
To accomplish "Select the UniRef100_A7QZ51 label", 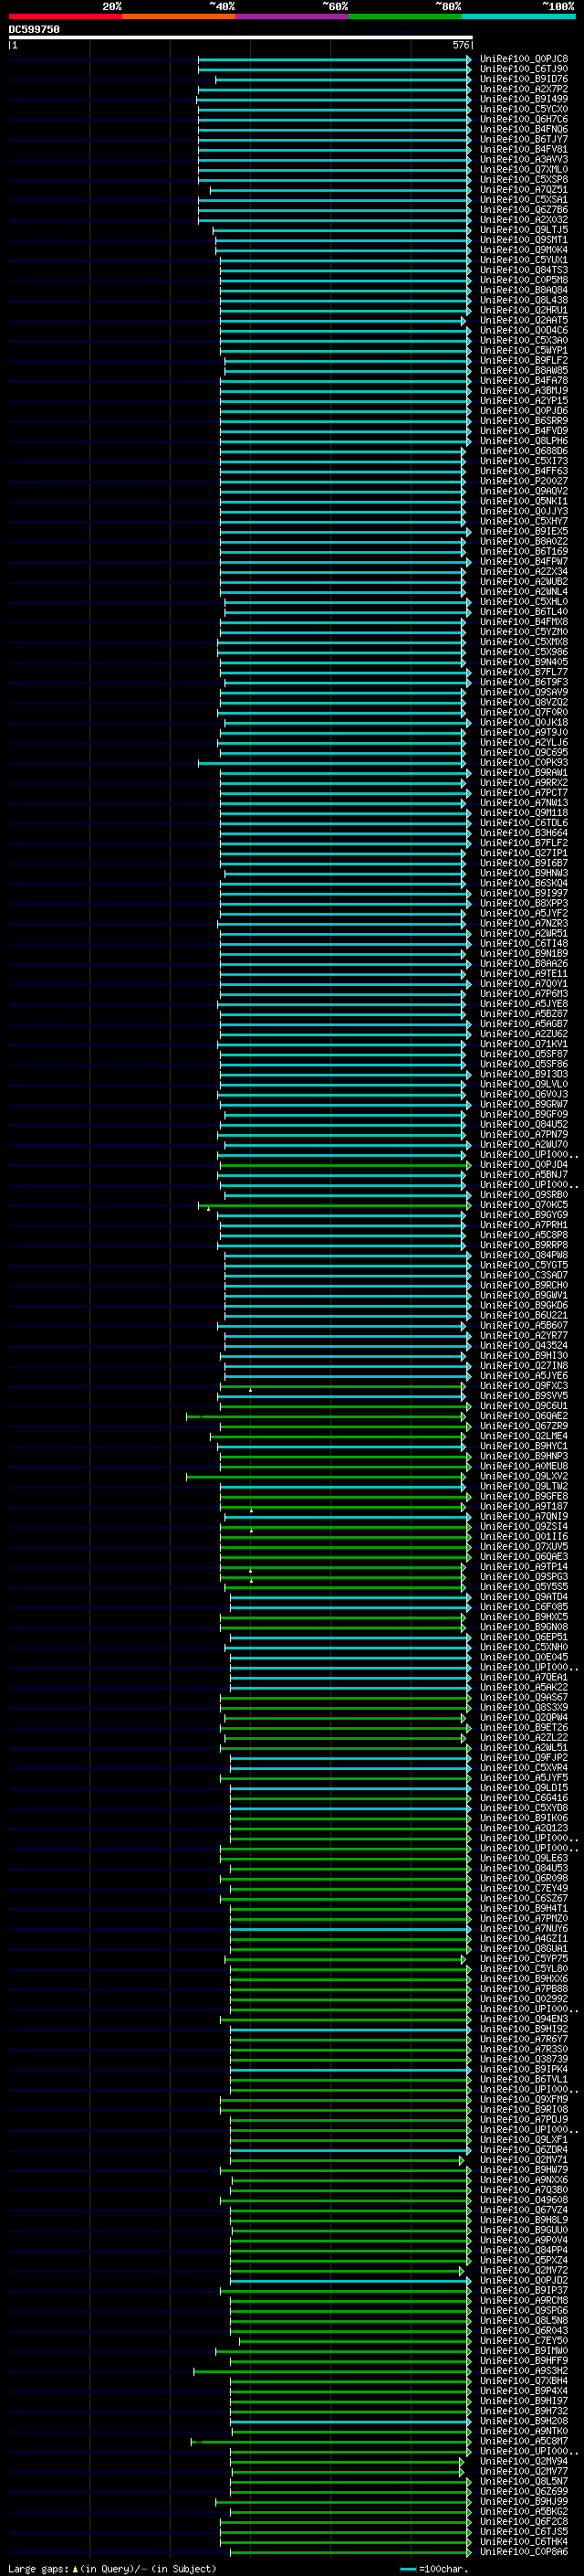I will point(524,189).
